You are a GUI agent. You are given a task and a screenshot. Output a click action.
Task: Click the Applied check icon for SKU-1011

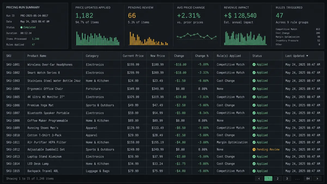pyautogui.click(x=254, y=142)
